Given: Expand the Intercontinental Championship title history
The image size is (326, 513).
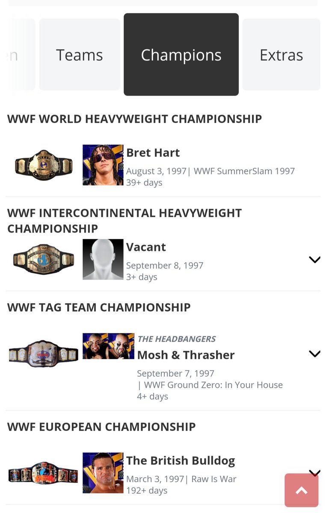Looking at the screenshot, I should click(x=314, y=259).
